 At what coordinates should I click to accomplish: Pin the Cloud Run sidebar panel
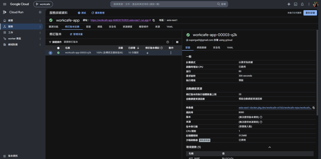coord(40,12)
